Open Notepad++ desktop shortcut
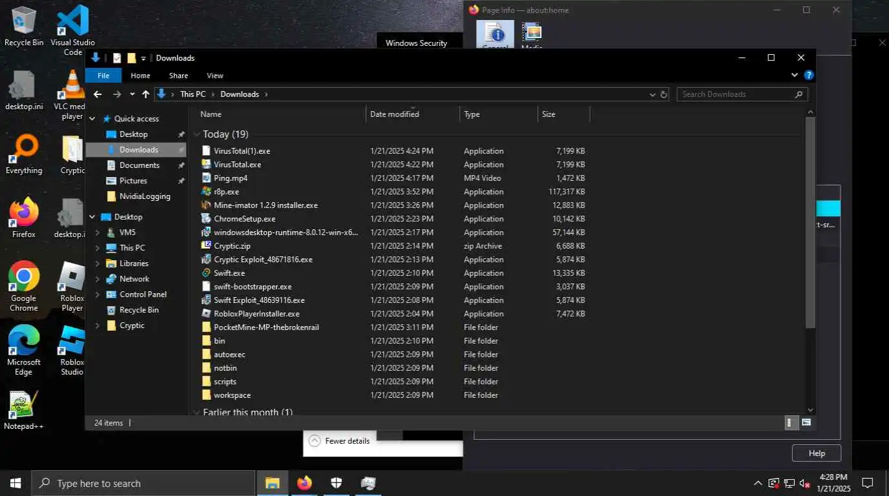889x496 pixels. pos(24,410)
